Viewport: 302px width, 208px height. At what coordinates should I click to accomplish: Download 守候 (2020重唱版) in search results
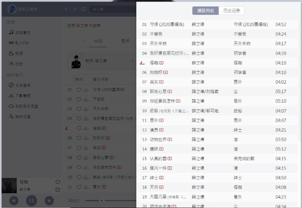tap(86, 90)
